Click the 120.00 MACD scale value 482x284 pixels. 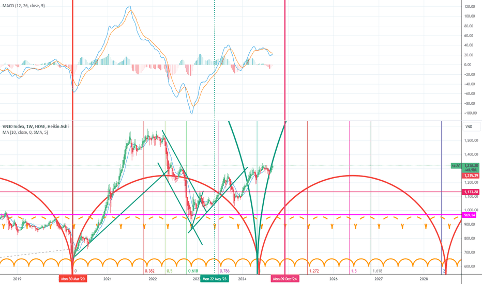pos(470,6)
